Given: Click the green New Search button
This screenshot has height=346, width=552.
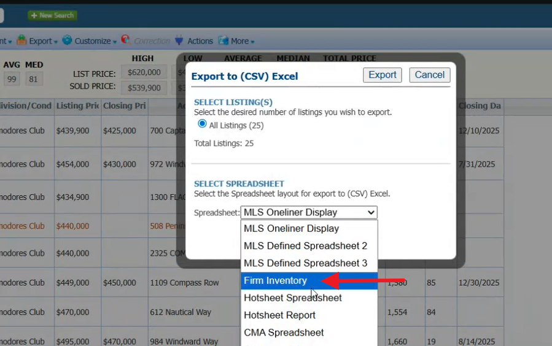Looking at the screenshot, I should [x=52, y=15].
